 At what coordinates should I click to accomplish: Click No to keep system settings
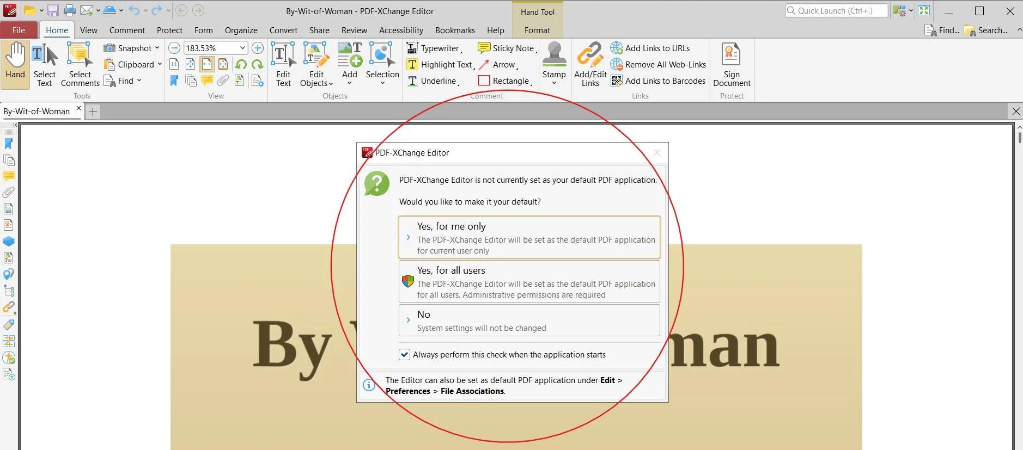point(529,320)
